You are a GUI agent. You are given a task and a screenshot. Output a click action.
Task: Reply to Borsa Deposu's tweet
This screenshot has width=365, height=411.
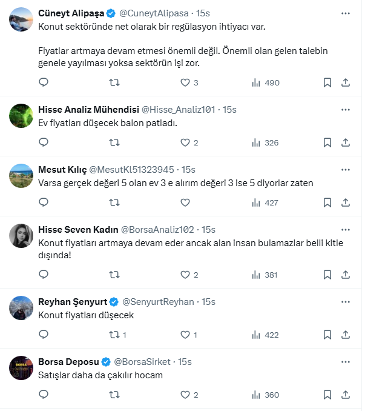(43, 395)
